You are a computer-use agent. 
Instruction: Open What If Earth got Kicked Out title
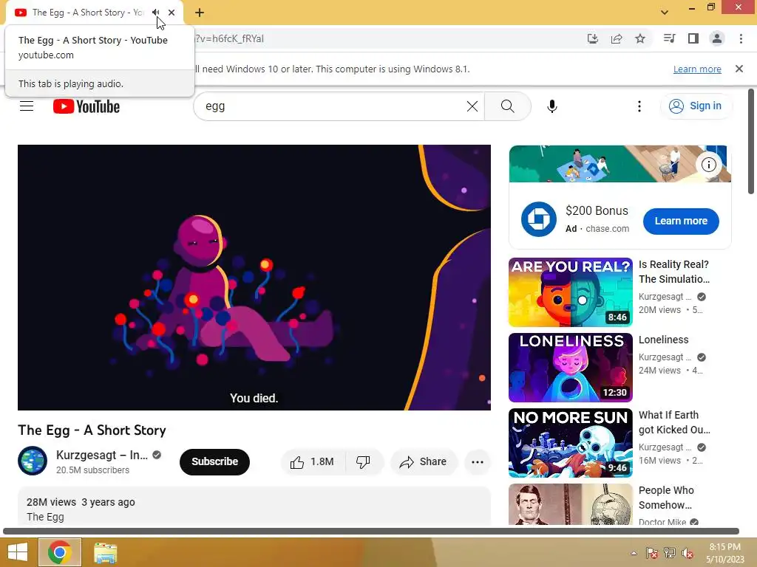(x=674, y=422)
